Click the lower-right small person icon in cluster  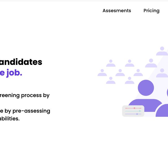(x=130, y=80)
